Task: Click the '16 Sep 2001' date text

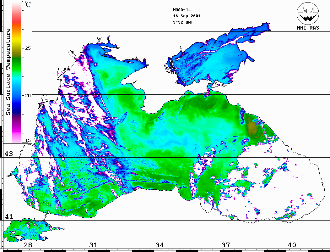Action: (x=187, y=16)
